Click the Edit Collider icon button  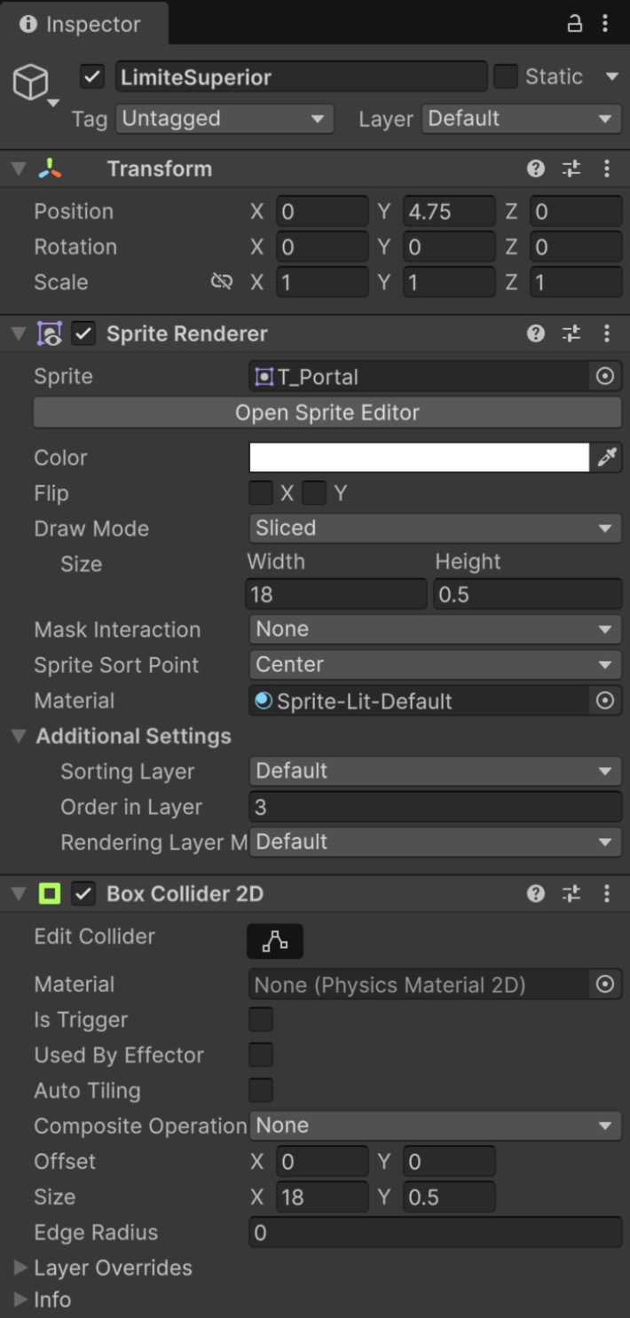click(x=275, y=941)
